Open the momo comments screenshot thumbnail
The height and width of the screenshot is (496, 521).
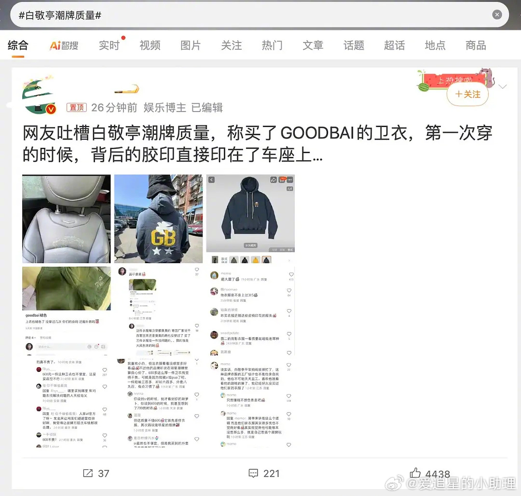(x=250, y=311)
